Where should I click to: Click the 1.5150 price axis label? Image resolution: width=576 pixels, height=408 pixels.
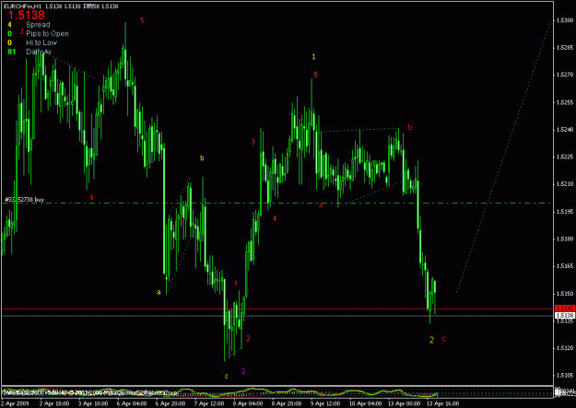(x=565, y=294)
